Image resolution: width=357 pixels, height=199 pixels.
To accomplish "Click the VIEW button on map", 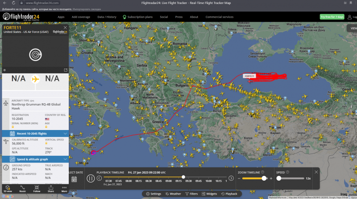I will click(x=353, y=28).
